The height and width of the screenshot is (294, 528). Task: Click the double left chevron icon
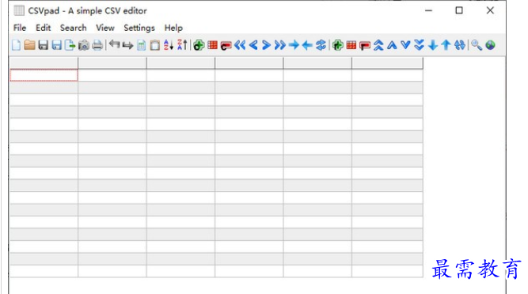pos(240,45)
